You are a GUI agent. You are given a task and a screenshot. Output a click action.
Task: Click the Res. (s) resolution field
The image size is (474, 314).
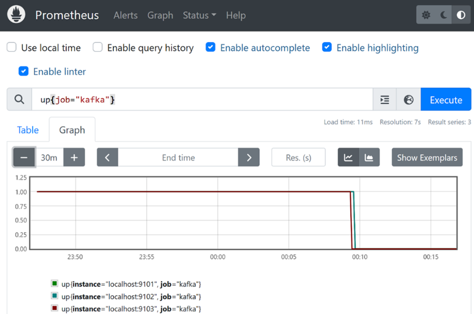[x=298, y=157]
